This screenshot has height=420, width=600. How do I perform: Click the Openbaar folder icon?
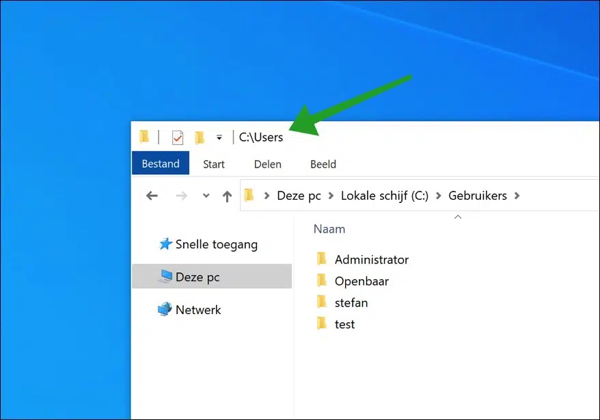[x=322, y=280]
